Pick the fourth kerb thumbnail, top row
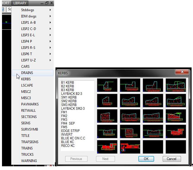Viewport: 193px width, 170px height. (176, 85)
